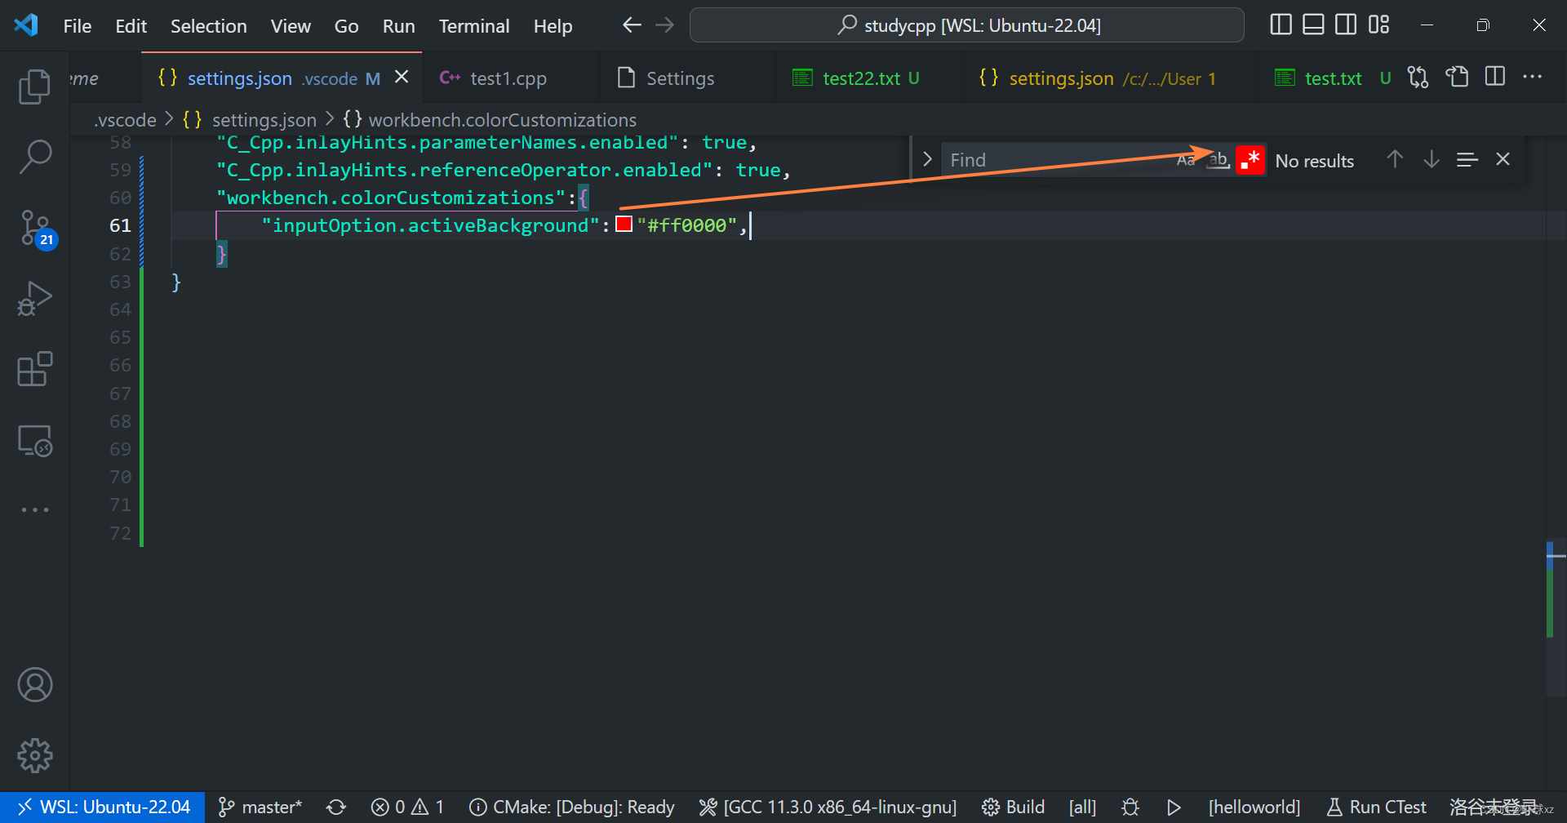Click Synchronize Changes icon in status bar
Screen dimensions: 1567x823
[336, 807]
